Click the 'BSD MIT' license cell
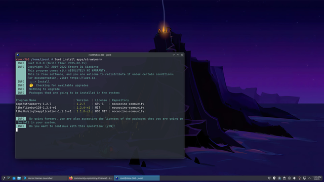The image size is (324, 182). (x=101, y=111)
